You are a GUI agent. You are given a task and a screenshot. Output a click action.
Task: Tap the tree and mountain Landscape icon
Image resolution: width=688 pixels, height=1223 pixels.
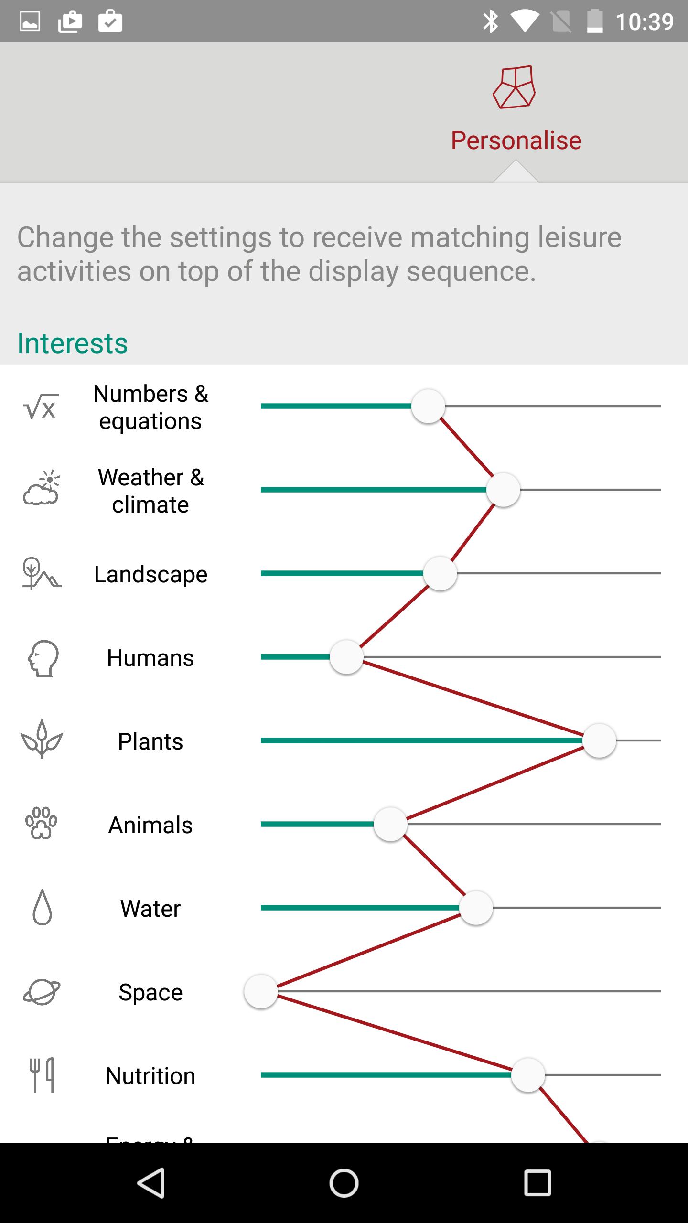tap(42, 573)
